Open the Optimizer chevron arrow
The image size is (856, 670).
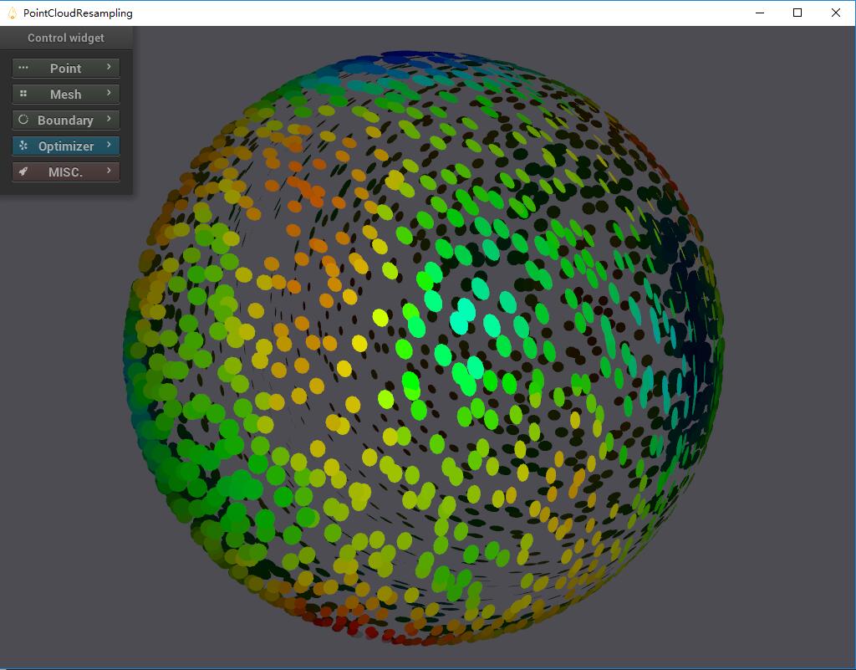(x=109, y=145)
